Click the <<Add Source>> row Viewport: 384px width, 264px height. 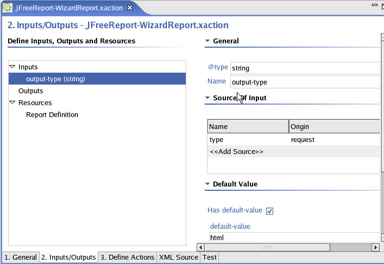[x=293, y=152]
